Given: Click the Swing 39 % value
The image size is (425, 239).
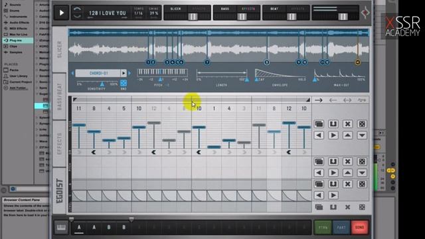Looking at the screenshot, I should coord(153,13).
